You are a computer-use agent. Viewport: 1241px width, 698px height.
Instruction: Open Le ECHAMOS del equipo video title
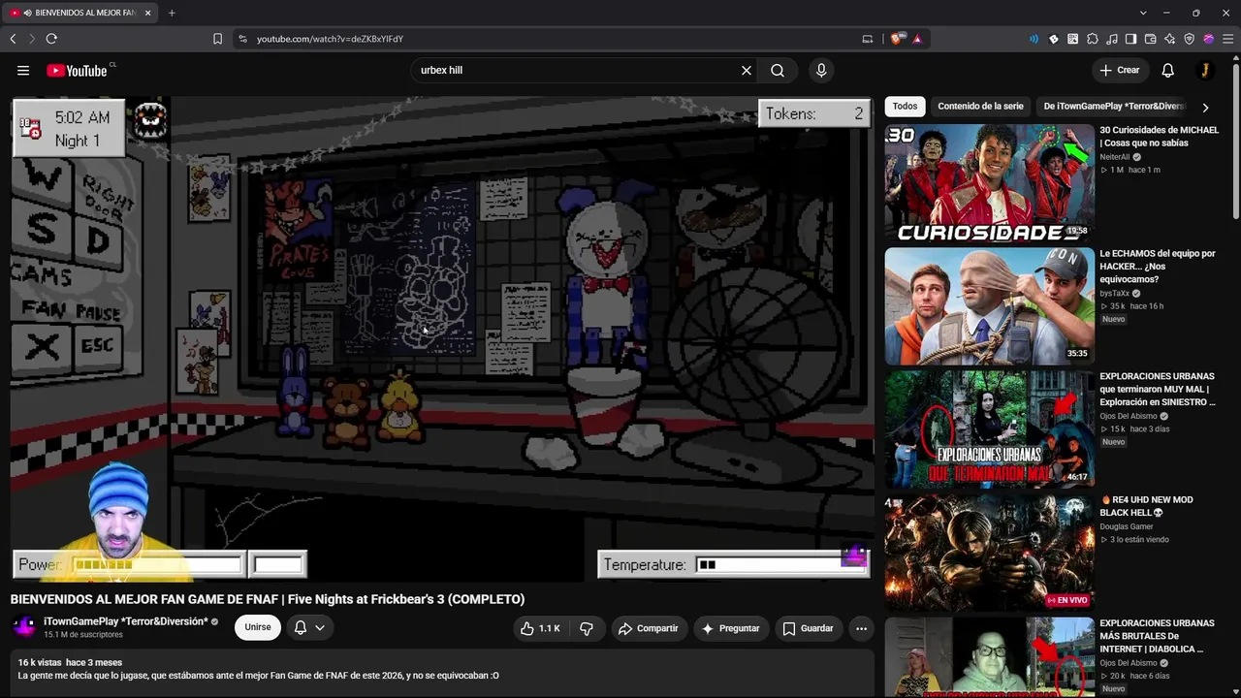tap(1158, 267)
